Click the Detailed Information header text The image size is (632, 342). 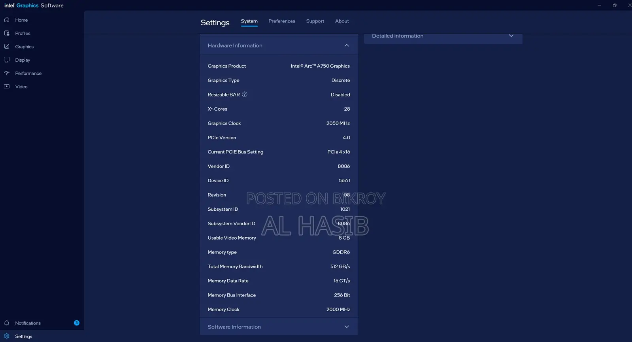tap(398, 36)
